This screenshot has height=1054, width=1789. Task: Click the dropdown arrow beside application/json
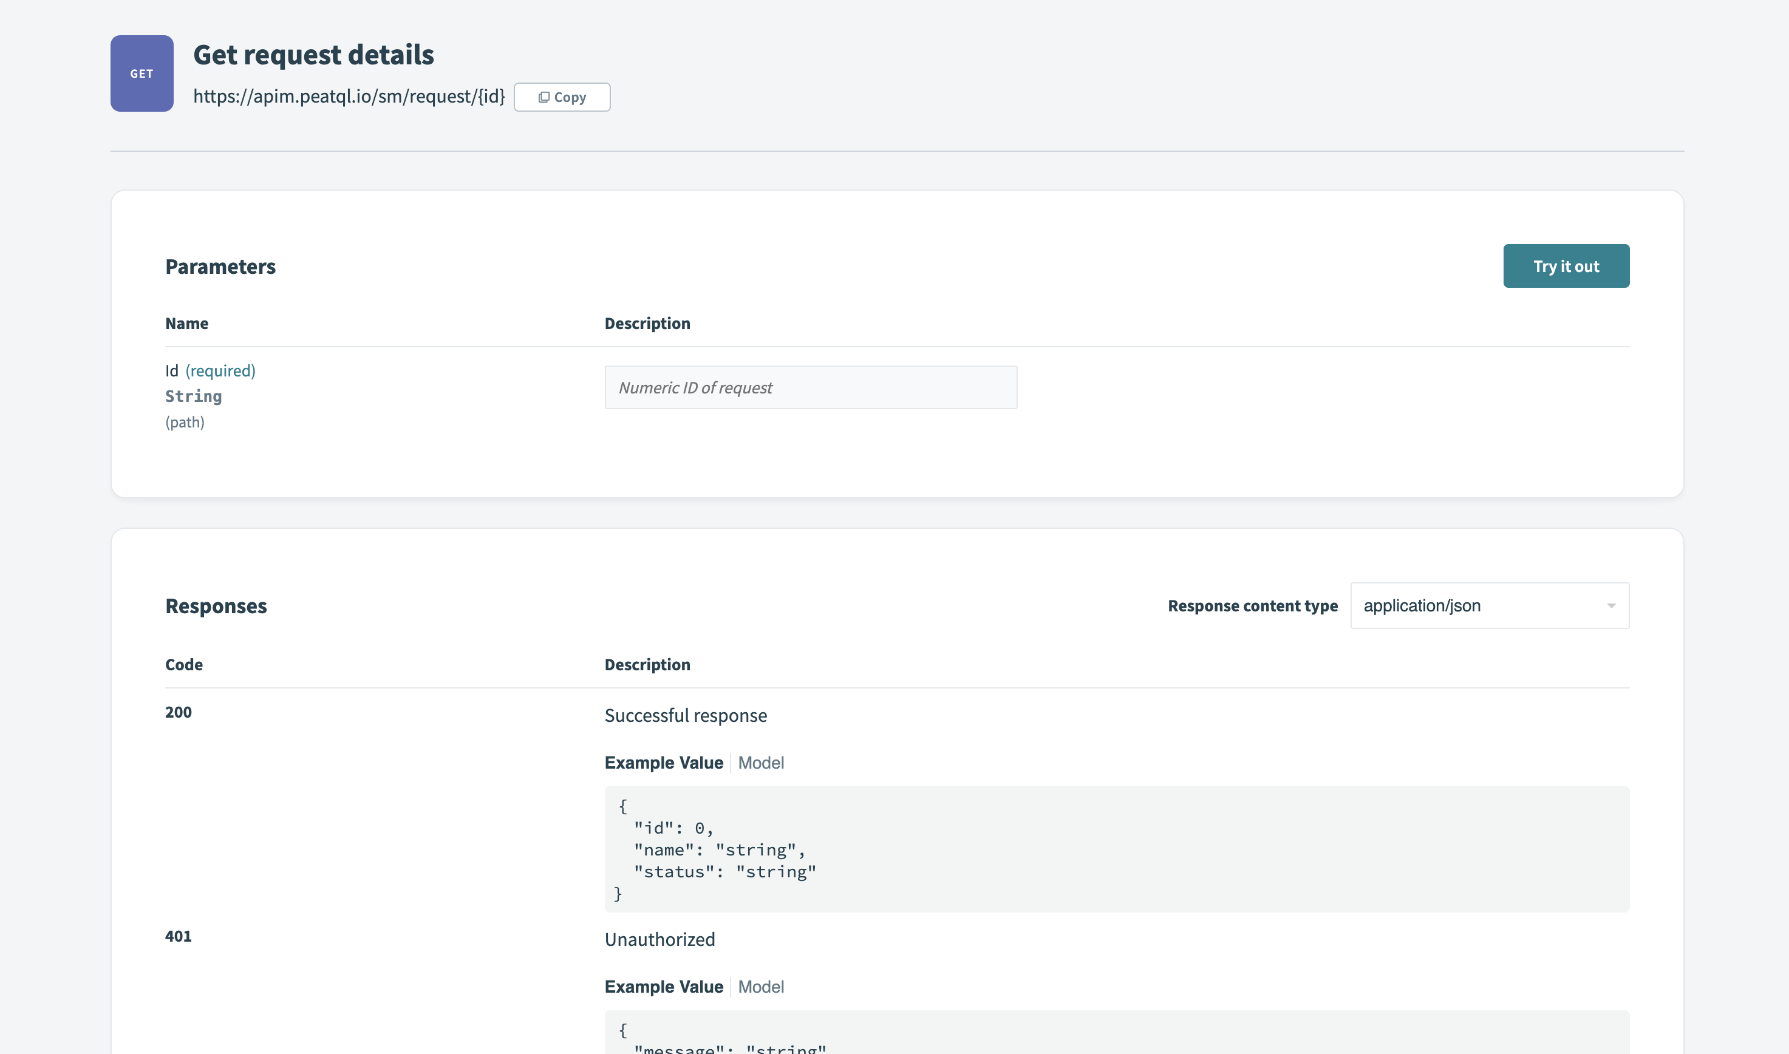tap(1610, 605)
